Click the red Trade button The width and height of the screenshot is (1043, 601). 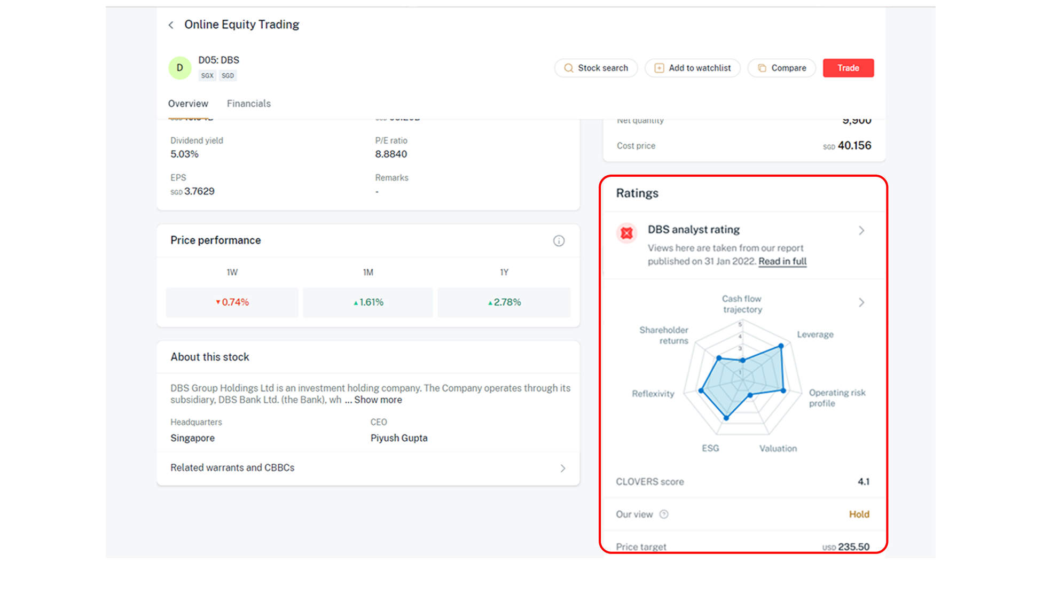tap(848, 68)
